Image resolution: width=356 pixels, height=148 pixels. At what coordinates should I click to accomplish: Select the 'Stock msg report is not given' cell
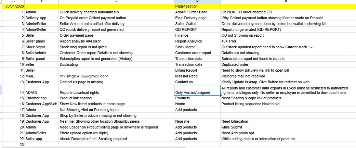(116, 47)
